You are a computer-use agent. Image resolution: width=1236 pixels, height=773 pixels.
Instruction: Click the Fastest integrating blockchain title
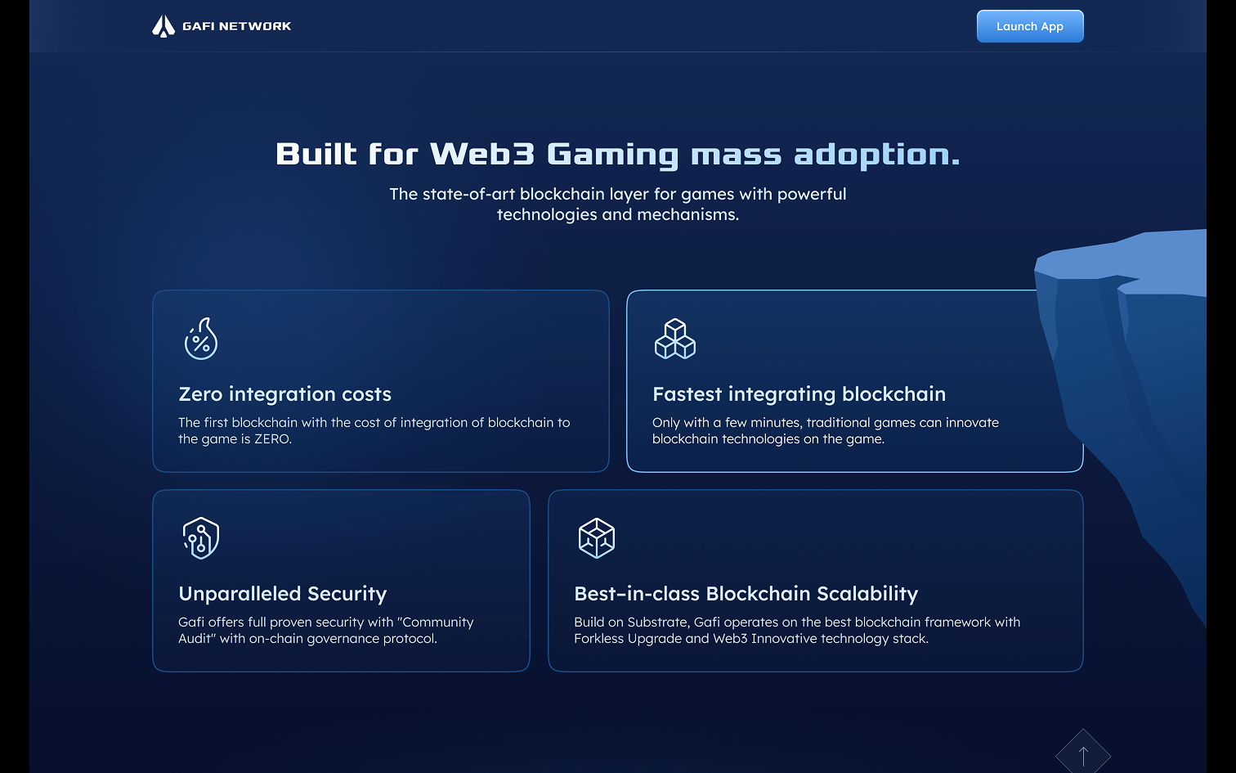[x=799, y=393]
